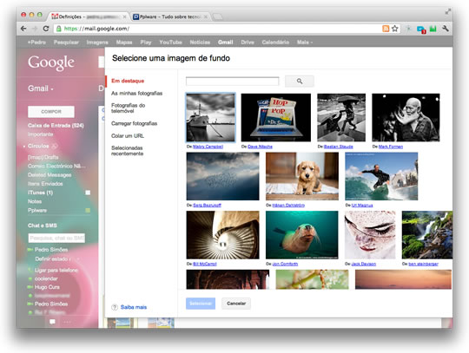Screen dimensions: 469x353
Task: Open author link under the ship photo
Action: pos(208,147)
